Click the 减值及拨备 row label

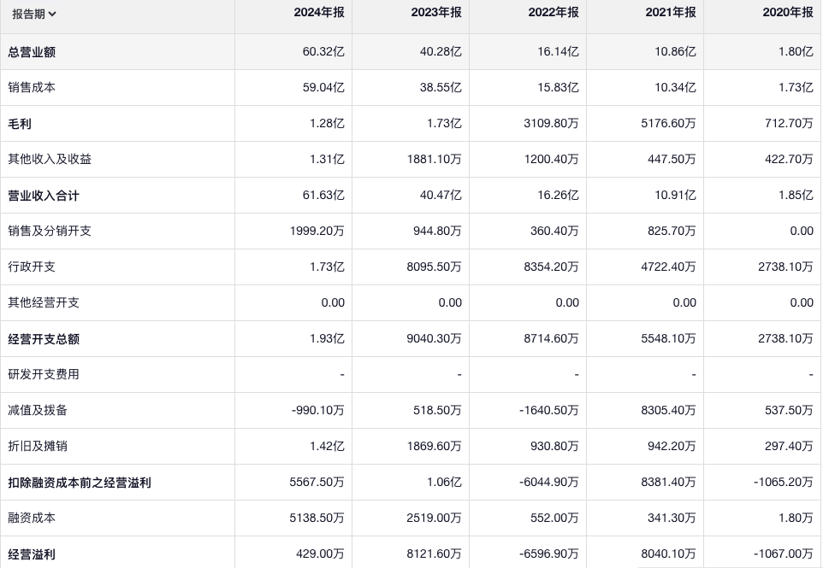38,411
